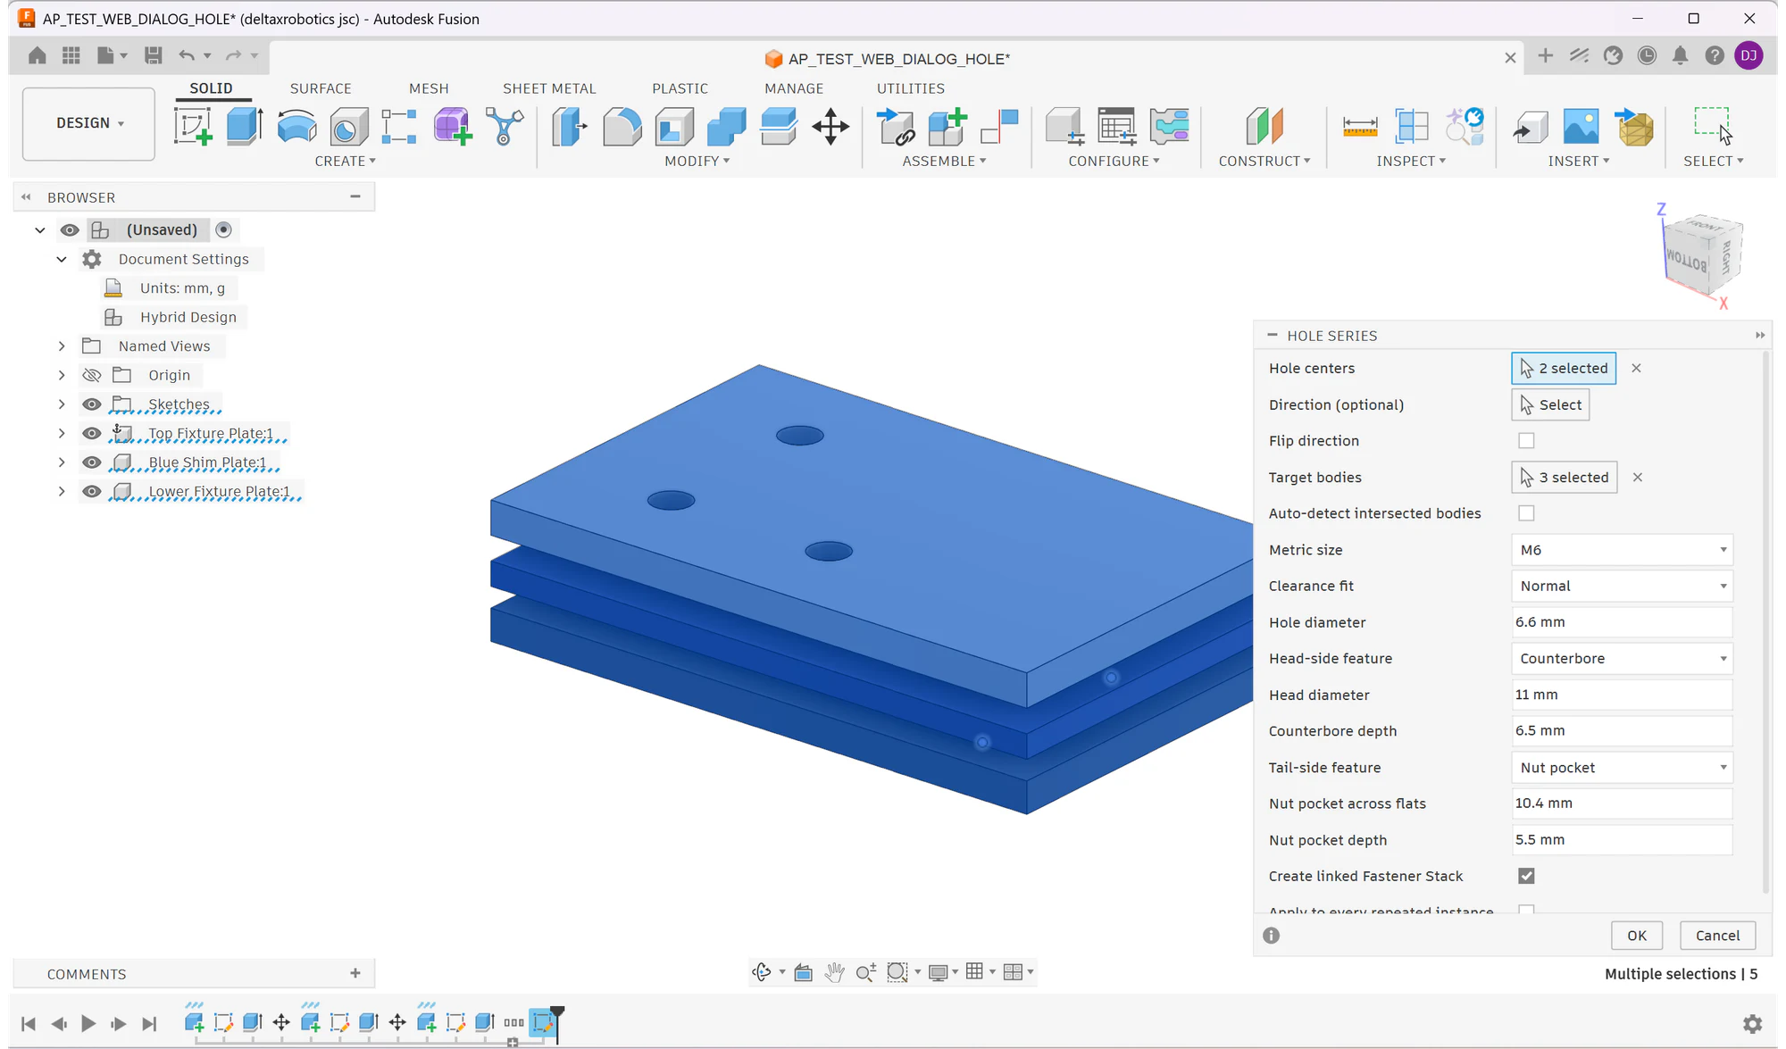The width and height of the screenshot is (1786, 1049).
Task: Select the Shell tool
Action: (x=674, y=126)
